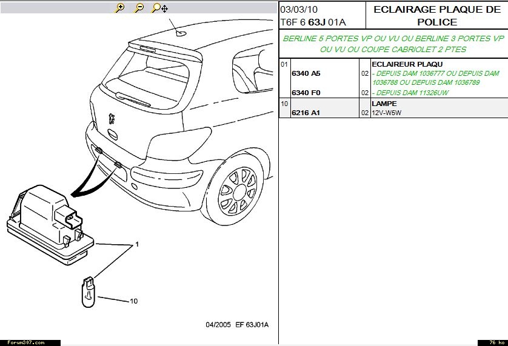
Task: Click the green BERLINE 5 PORTES applicability text
Action: click(x=393, y=43)
